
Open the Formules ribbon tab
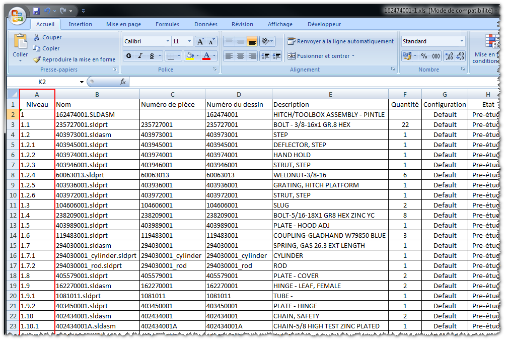coord(167,24)
